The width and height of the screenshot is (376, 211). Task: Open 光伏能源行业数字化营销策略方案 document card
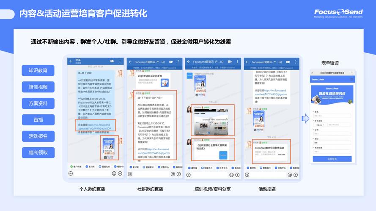[x=212, y=151]
